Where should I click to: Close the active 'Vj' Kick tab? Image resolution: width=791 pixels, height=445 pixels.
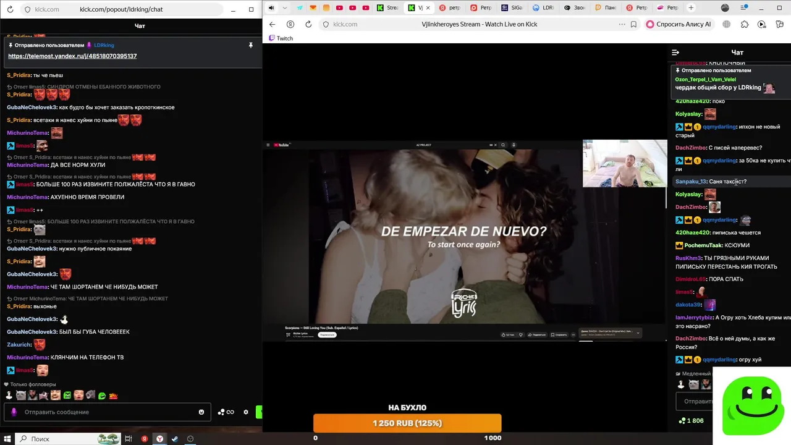click(428, 8)
